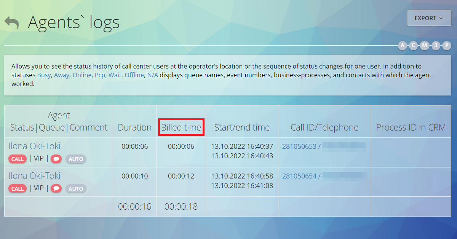
Task: Click the back arrow beside Agents` logs
Action: [x=11, y=22]
